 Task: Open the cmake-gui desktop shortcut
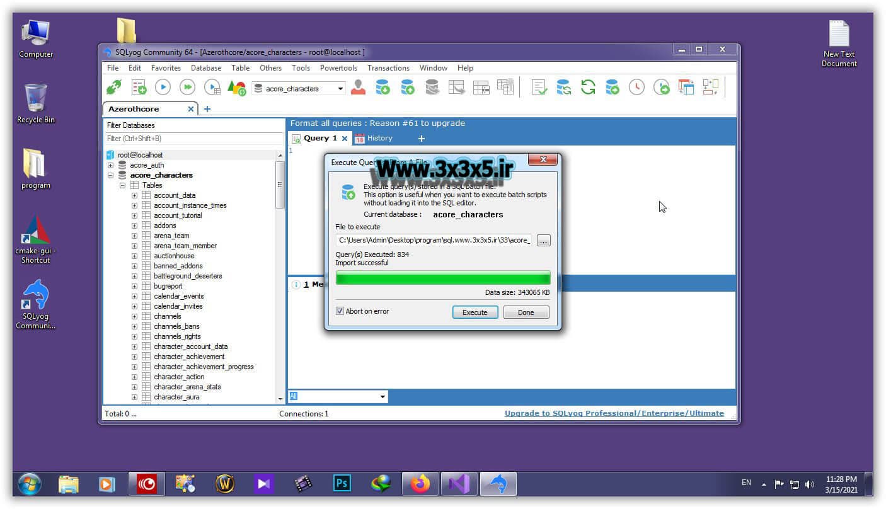tap(36, 239)
